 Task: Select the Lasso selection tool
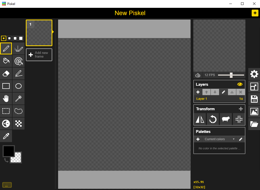18,111
